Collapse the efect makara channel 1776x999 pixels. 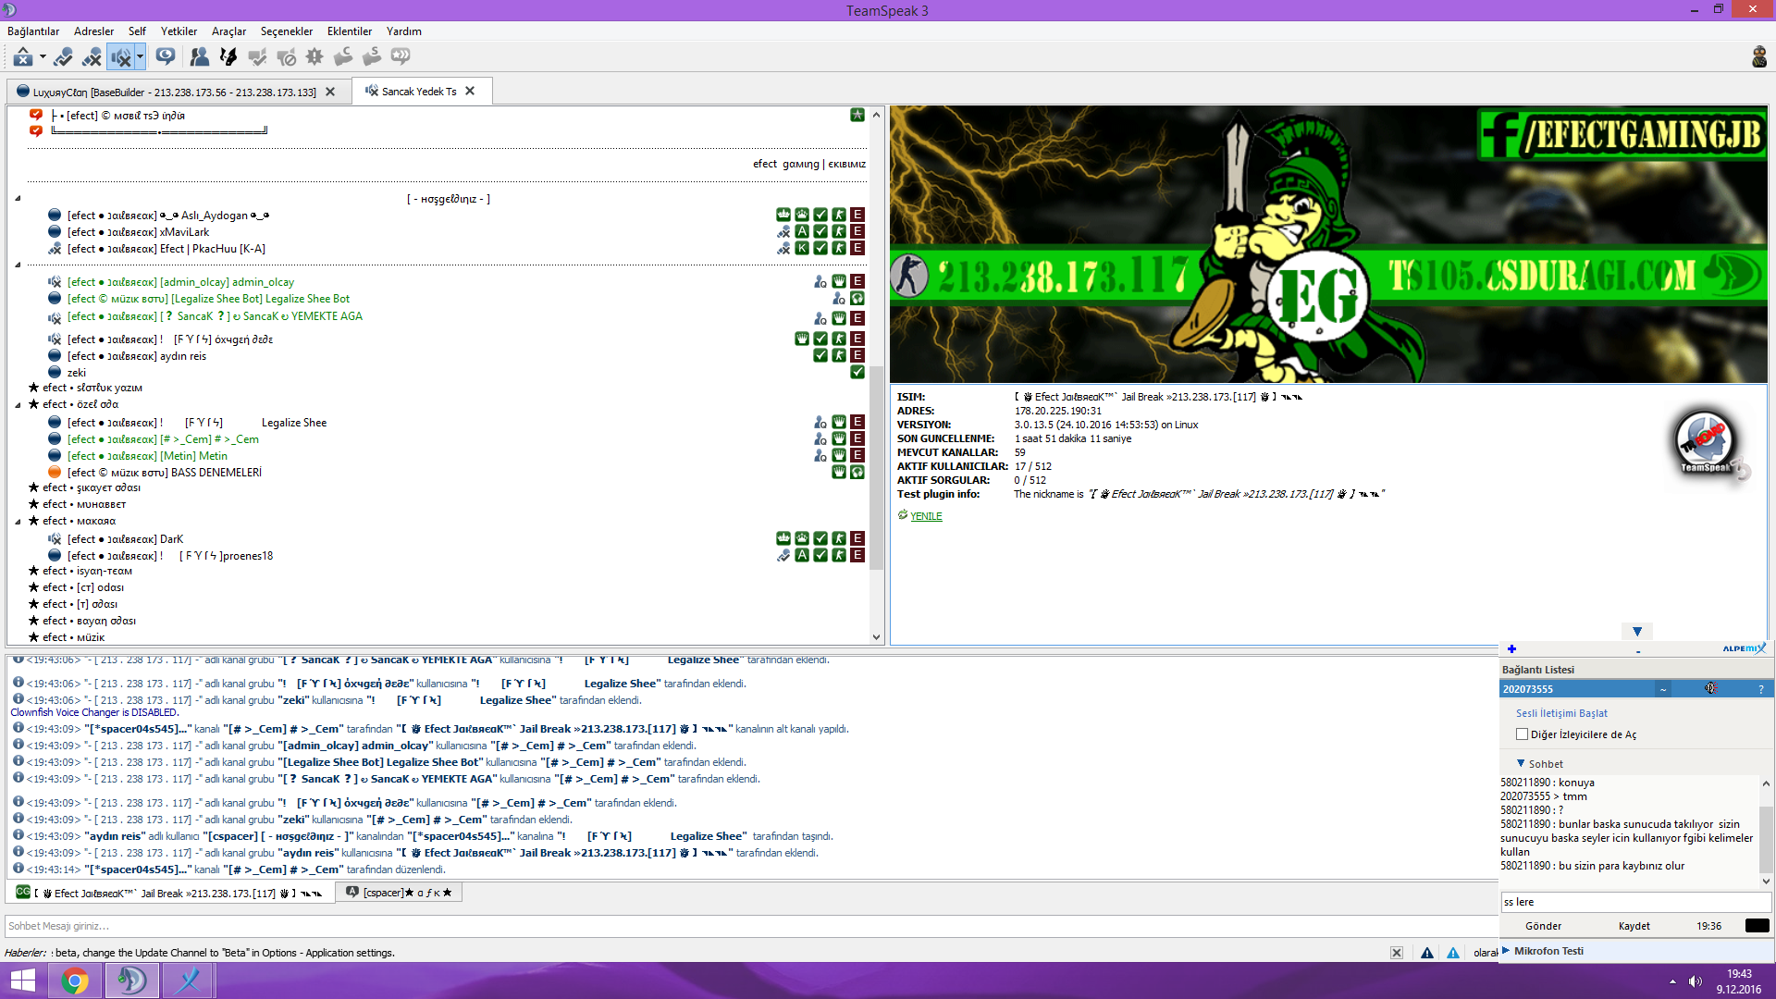[18, 522]
